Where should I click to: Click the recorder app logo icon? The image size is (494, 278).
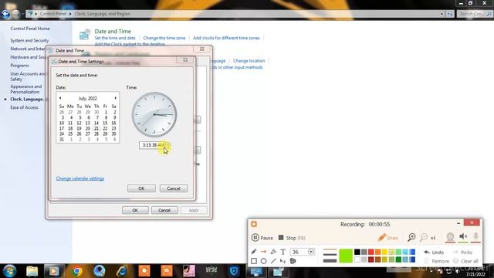point(254,224)
